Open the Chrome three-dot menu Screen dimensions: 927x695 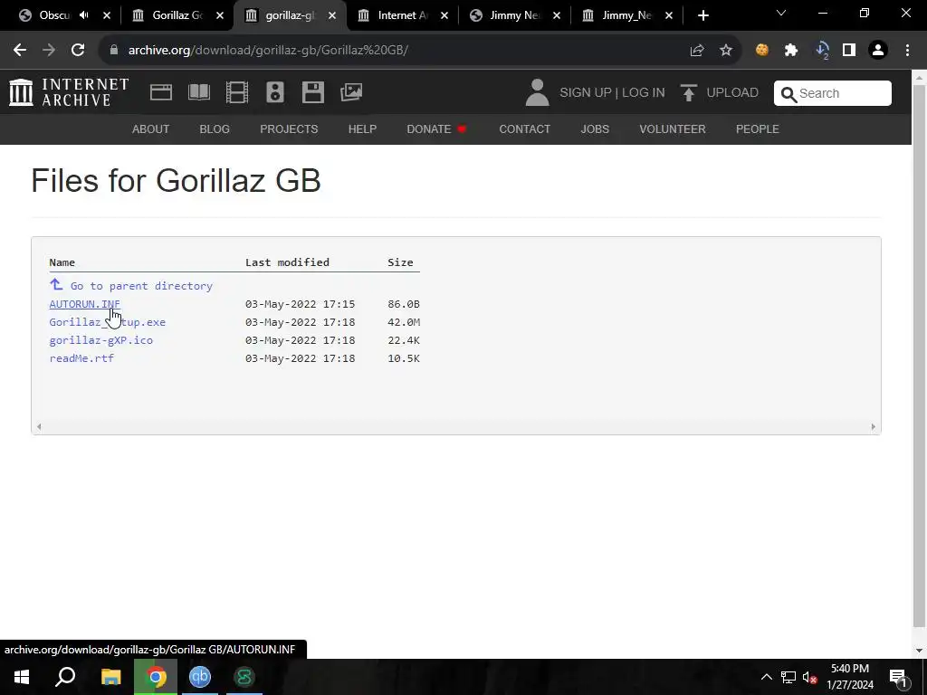tap(907, 51)
